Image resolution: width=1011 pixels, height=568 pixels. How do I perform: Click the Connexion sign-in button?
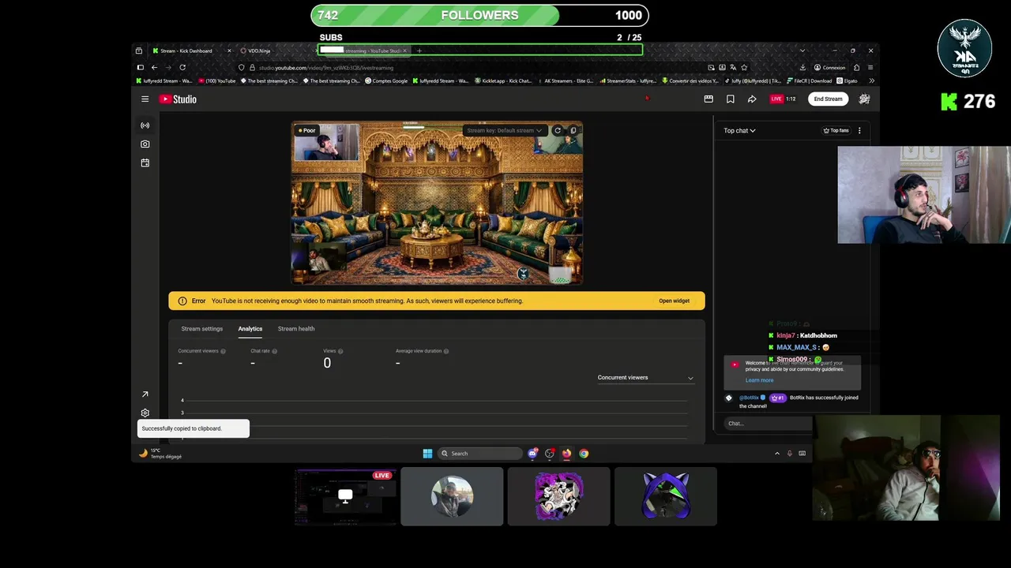pyautogui.click(x=830, y=68)
